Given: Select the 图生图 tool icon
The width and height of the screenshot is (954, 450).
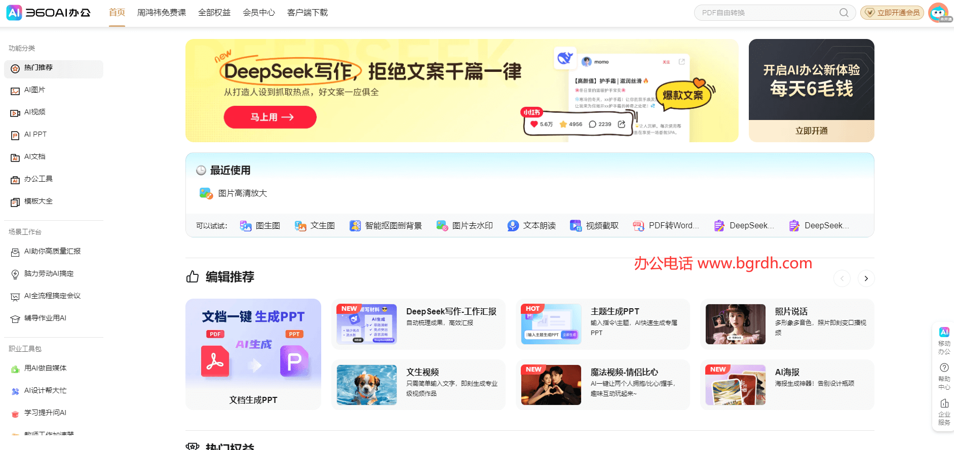Looking at the screenshot, I should click(246, 226).
